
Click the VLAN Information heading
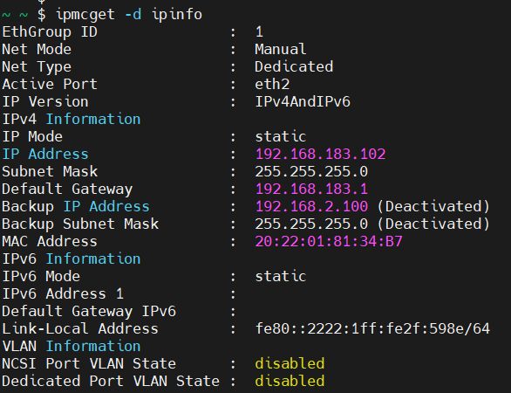point(72,347)
